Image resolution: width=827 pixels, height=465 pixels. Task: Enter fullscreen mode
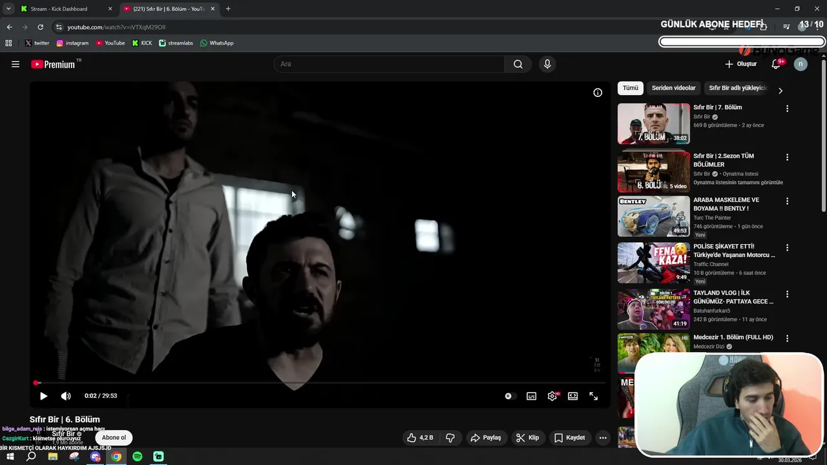(593, 396)
